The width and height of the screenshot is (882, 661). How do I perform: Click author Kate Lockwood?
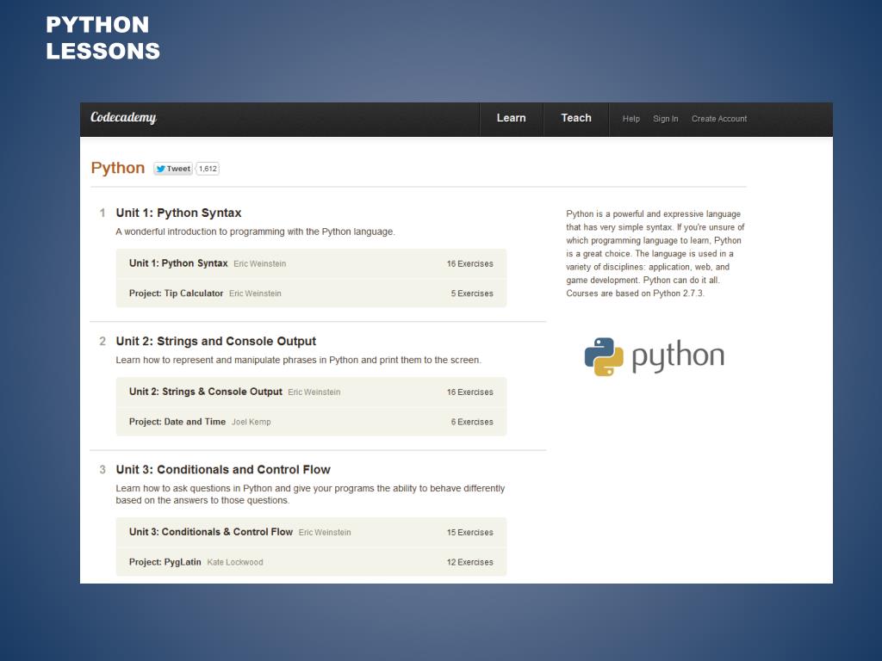coord(235,562)
